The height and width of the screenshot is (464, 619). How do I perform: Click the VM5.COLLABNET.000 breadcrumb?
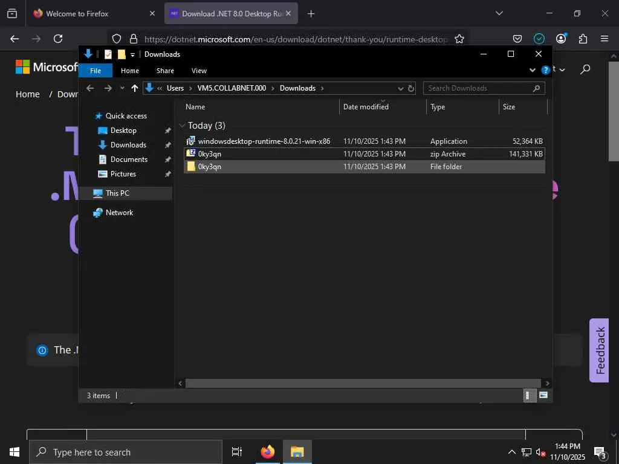[x=232, y=88]
